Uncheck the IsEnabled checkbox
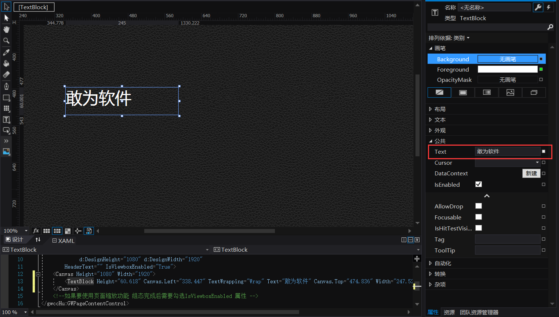The image size is (559, 317). pyautogui.click(x=479, y=184)
